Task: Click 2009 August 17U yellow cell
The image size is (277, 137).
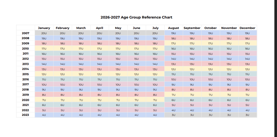Action: point(173,43)
